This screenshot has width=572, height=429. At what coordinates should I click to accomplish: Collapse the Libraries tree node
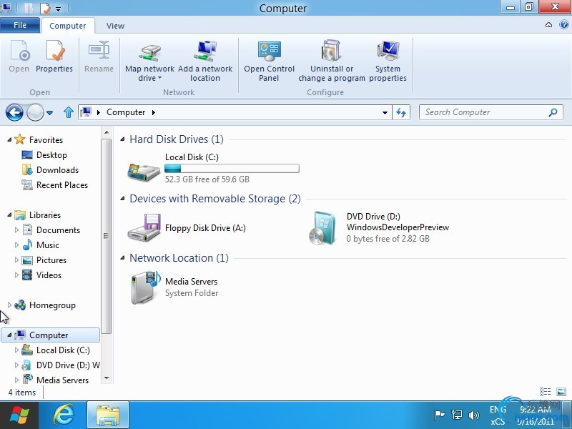pyautogui.click(x=9, y=215)
